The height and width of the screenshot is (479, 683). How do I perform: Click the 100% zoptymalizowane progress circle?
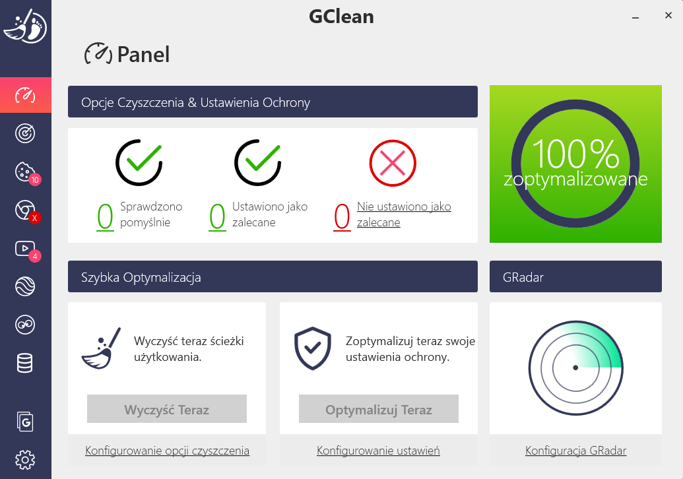575,164
